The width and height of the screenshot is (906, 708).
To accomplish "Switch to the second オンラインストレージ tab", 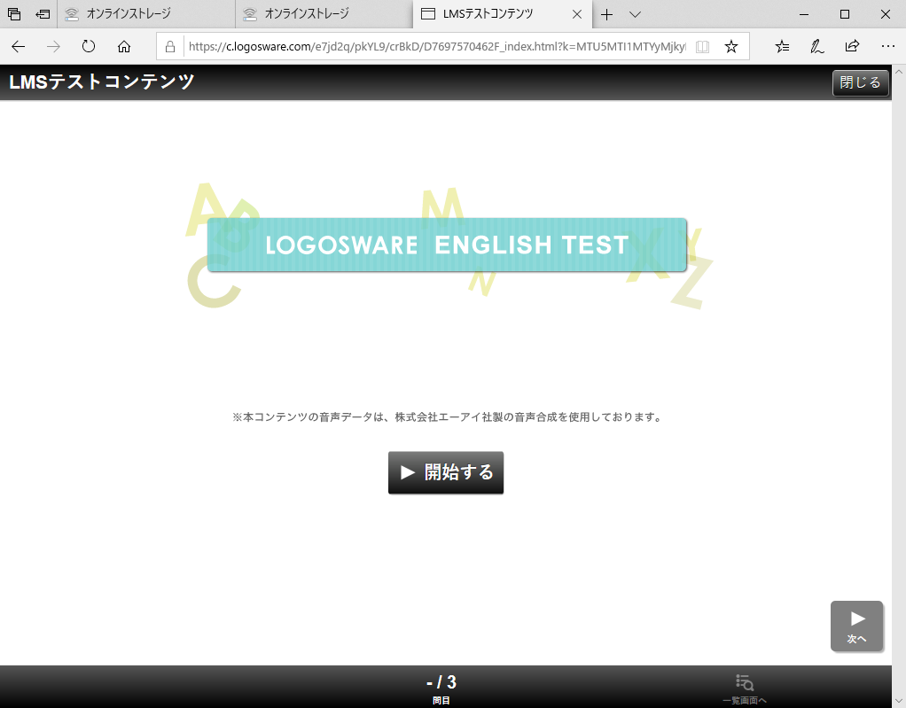I will pos(323,14).
